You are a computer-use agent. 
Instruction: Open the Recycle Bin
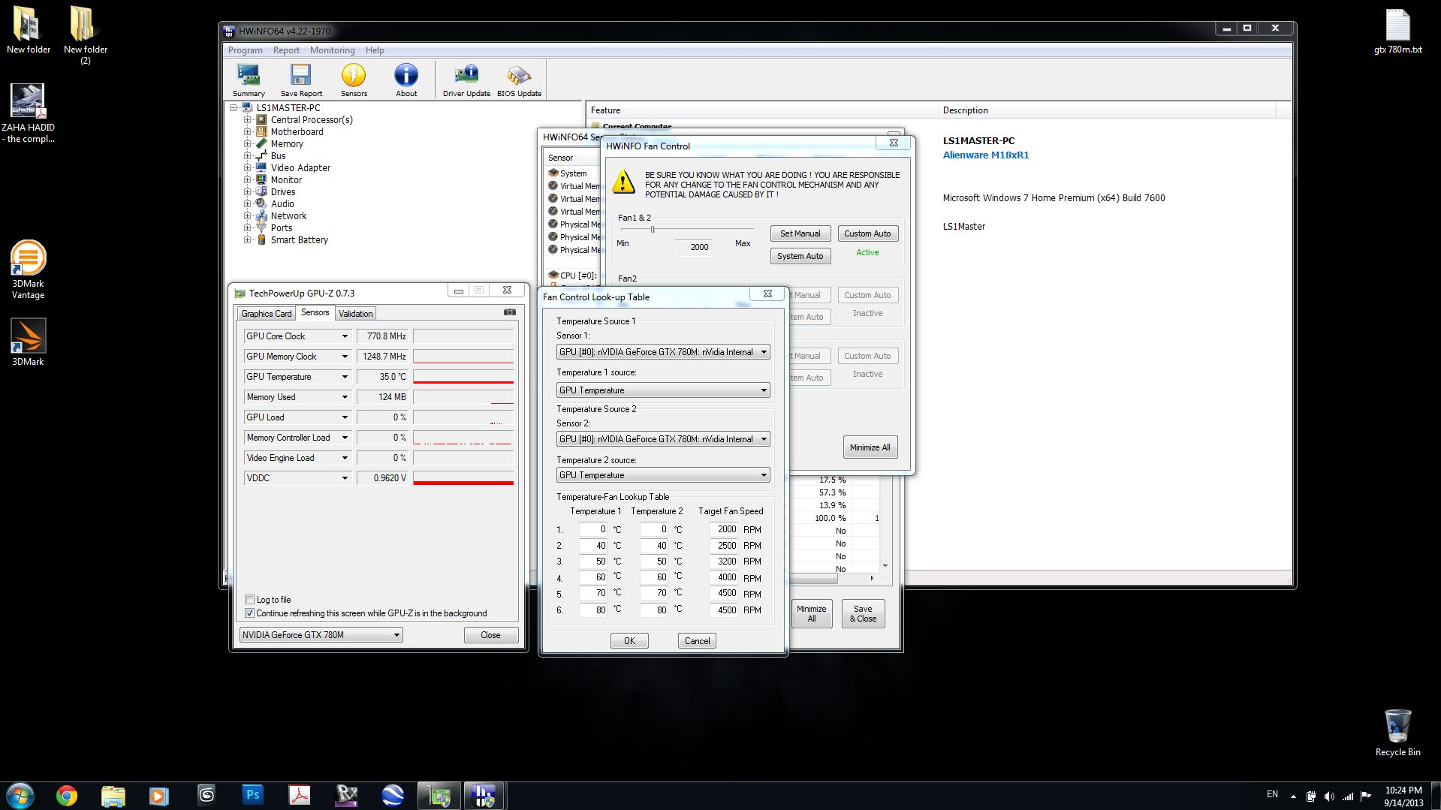click(x=1397, y=733)
